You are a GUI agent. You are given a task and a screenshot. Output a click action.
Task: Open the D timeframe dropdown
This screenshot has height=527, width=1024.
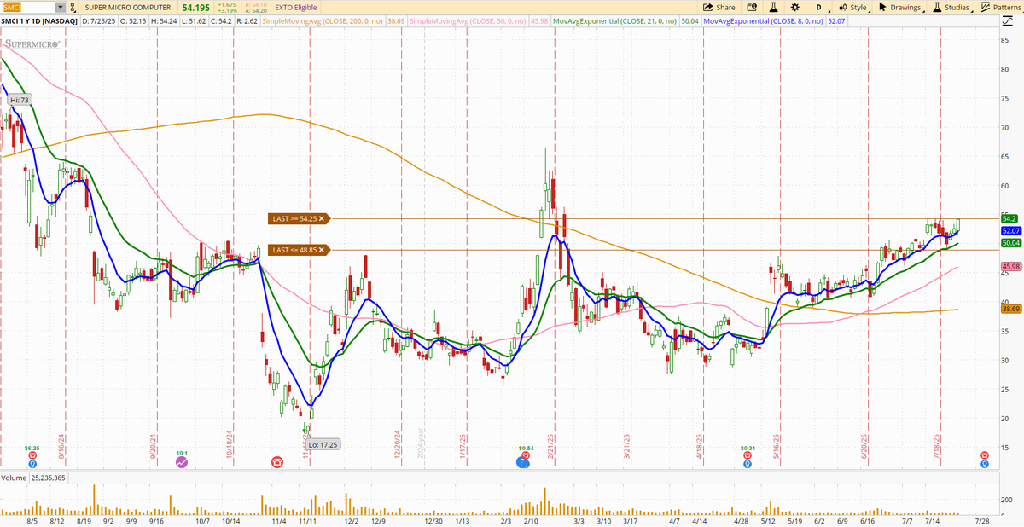tap(818, 7)
